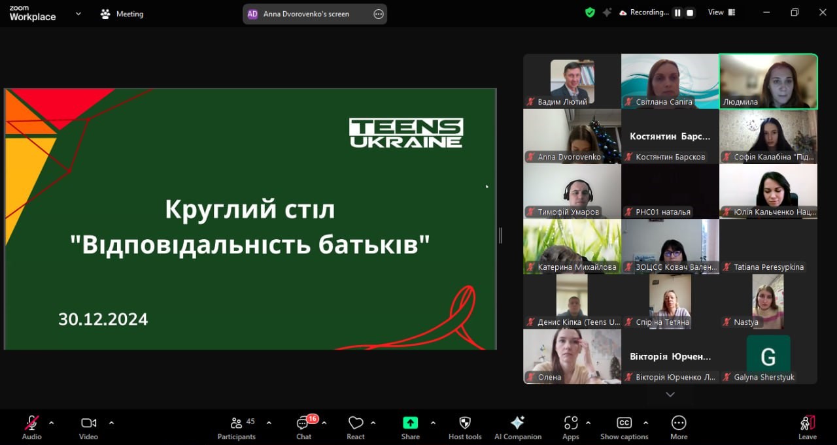Open the Zoom Workplace dropdown chevron

[78, 13]
